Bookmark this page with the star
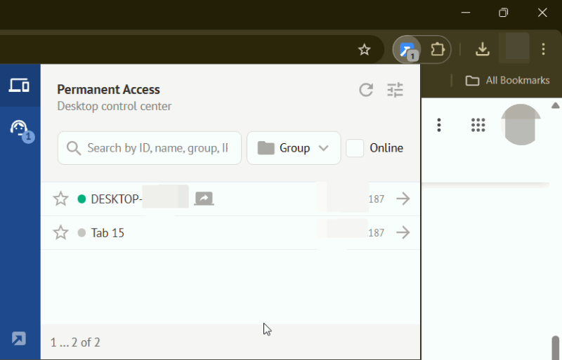This screenshot has height=360, width=562. (x=364, y=49)
